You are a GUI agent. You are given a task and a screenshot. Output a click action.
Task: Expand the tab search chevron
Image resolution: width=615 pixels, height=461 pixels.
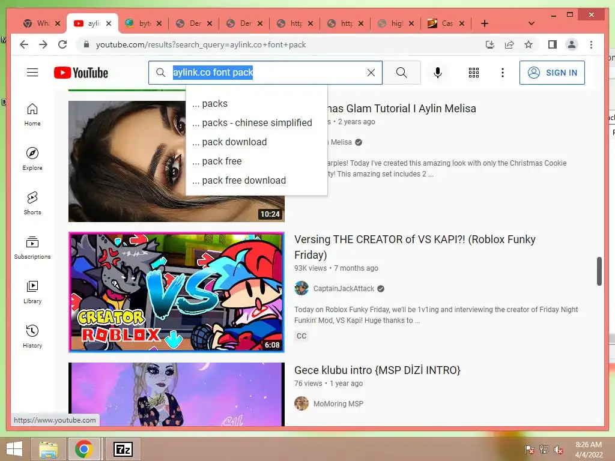(531, 23)
